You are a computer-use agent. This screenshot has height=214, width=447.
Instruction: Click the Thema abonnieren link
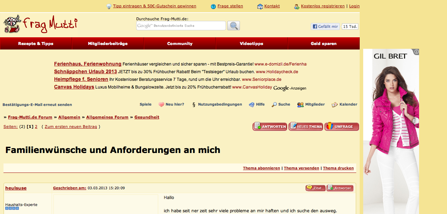point(262,168)
